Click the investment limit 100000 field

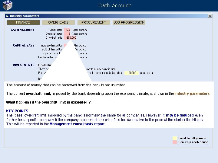131,73
